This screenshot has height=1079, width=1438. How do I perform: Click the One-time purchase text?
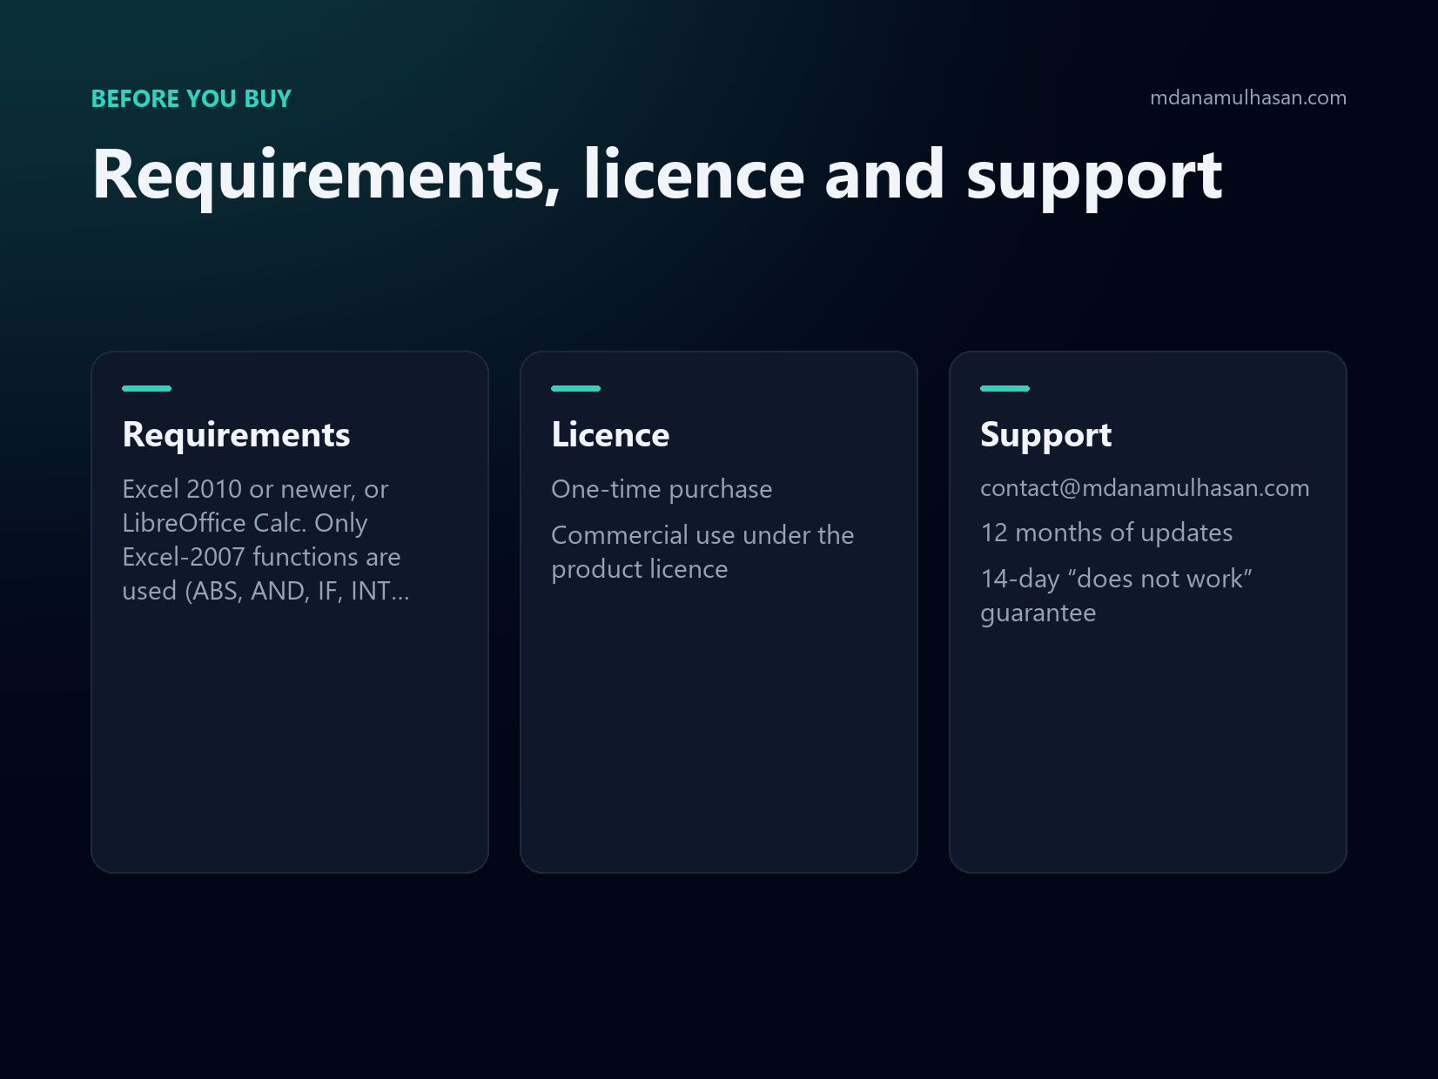pos(662,489)
